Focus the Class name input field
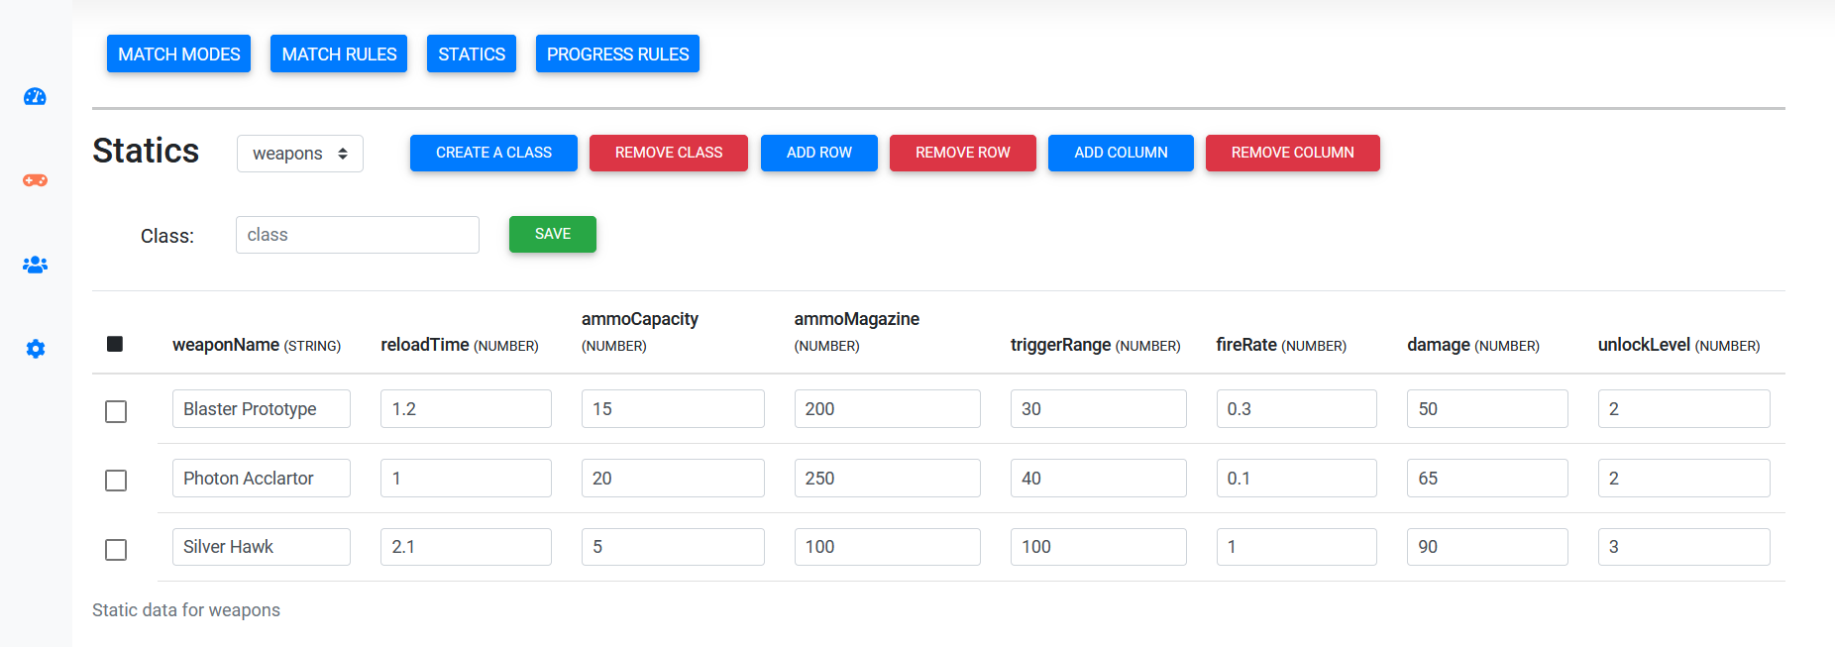Screen dimensions: 1835x647 357,235
